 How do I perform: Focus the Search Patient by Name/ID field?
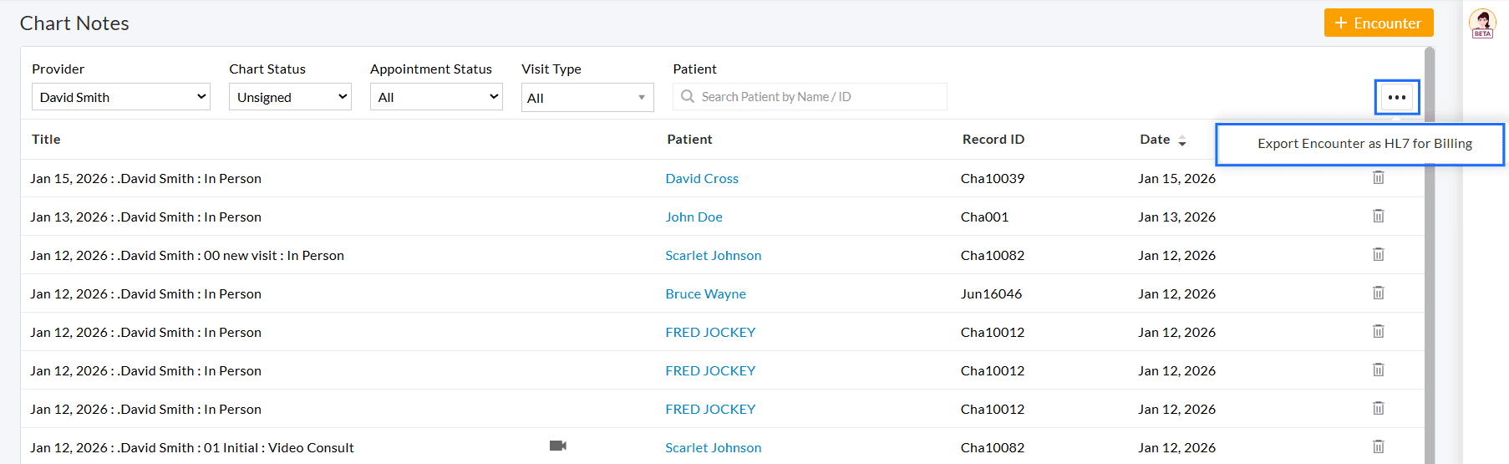pos(810,97)
